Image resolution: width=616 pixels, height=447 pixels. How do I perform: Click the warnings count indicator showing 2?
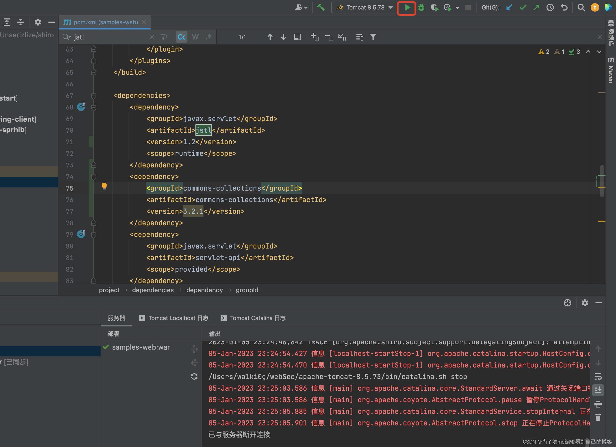(x=544, y=52)
